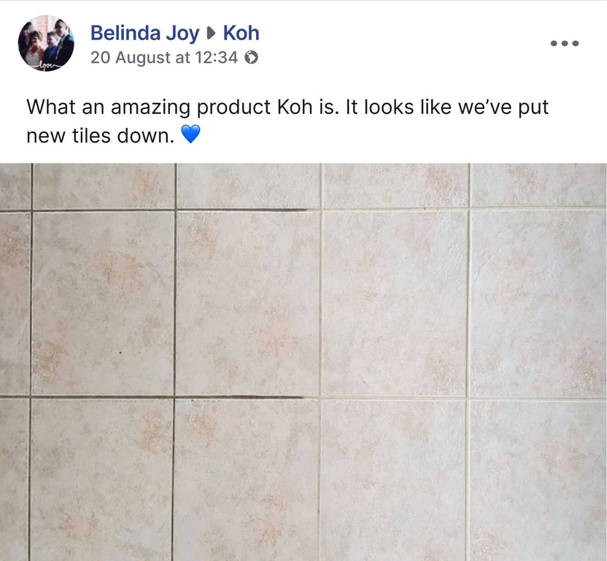This screenshot has height=561, width=607.
Task: Click the blue heart emoji
Action: pyautogui.click(x=190, y=134)
